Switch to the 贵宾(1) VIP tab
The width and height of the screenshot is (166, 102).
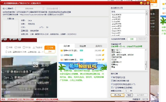click(x=99, y=46)
